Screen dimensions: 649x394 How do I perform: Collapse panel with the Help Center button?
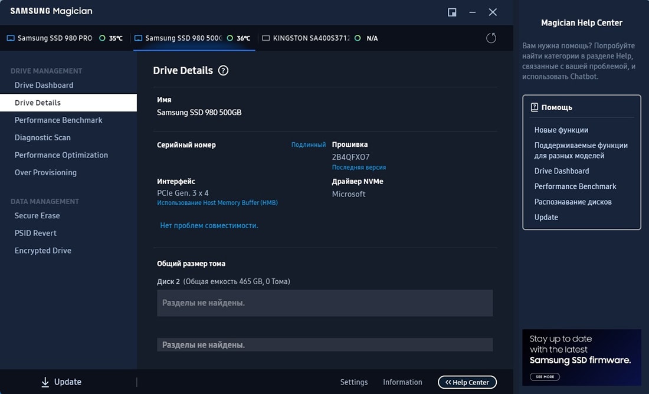pyautogui.click(x=467, y=382)
